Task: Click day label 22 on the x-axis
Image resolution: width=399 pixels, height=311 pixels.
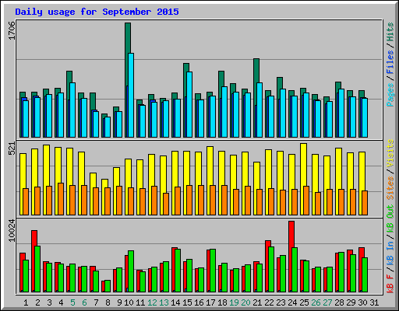Action: pyautogui.click(x=269, y=302)
